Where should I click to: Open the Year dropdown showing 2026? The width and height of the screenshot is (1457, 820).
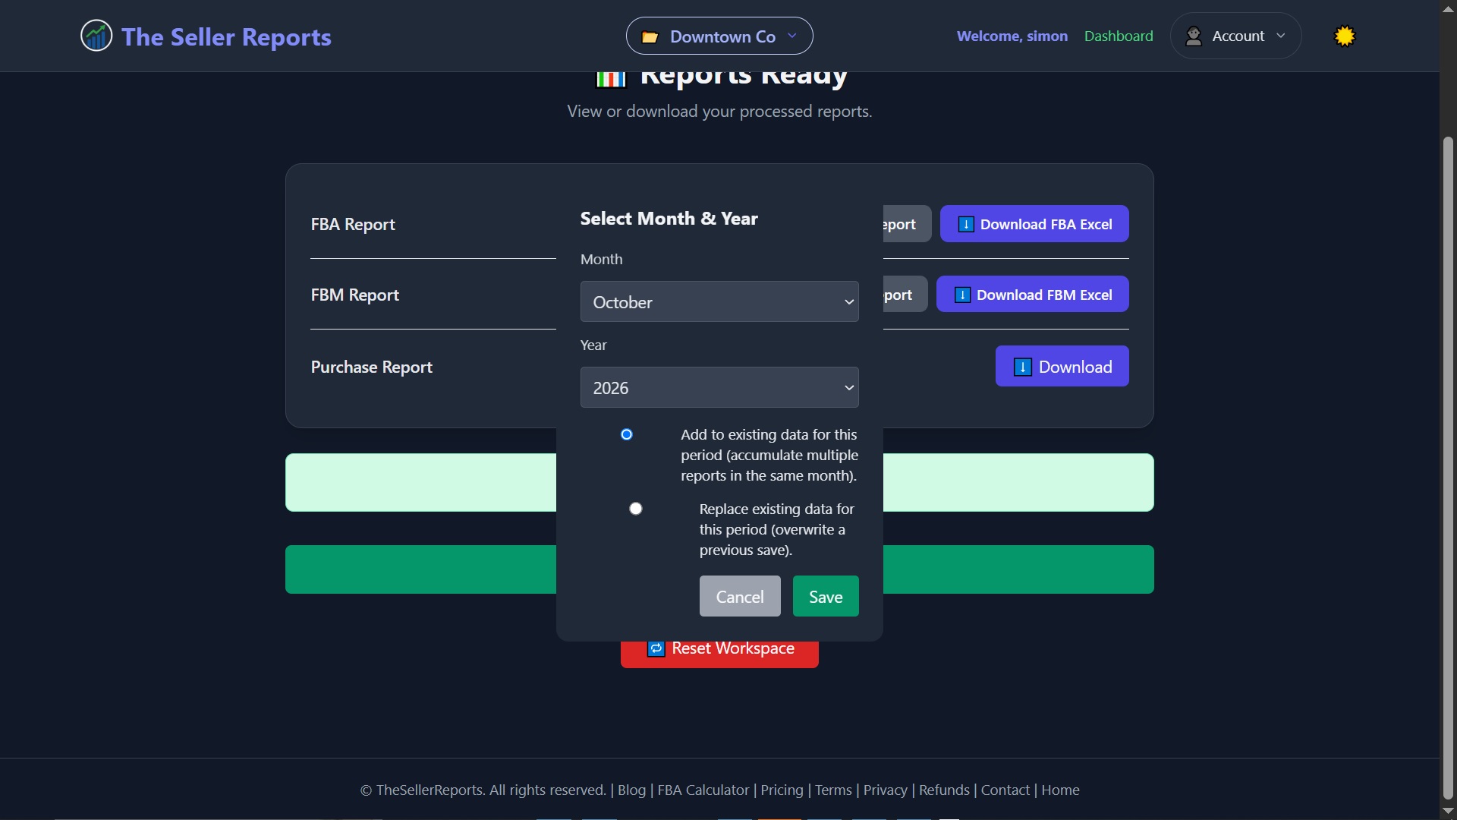tap(719, 387)
